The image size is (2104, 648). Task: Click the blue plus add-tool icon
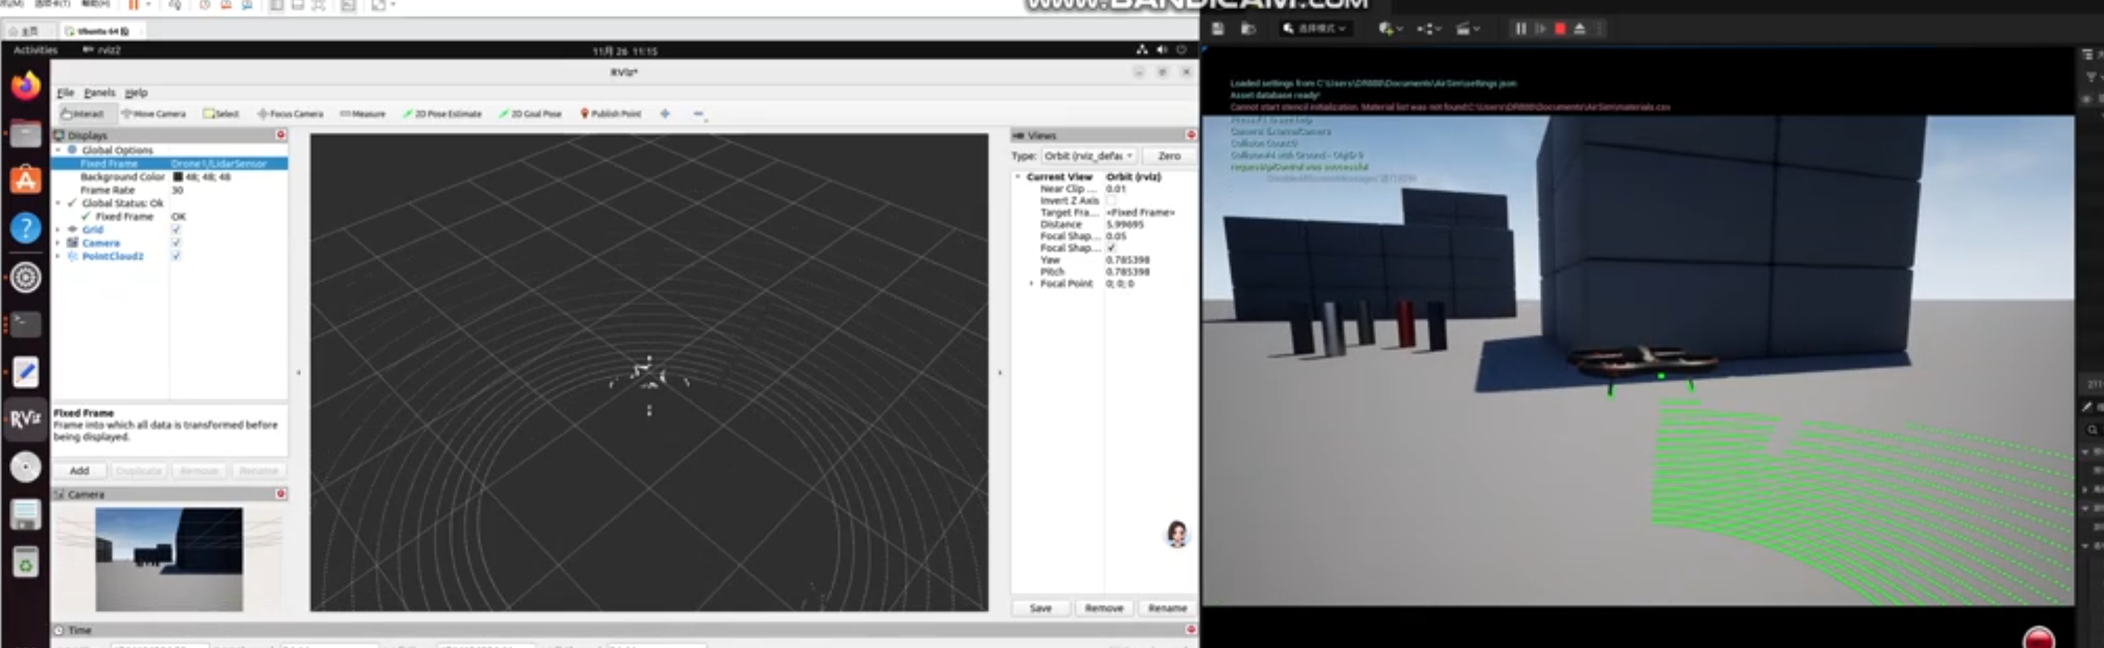pos(665,114)
